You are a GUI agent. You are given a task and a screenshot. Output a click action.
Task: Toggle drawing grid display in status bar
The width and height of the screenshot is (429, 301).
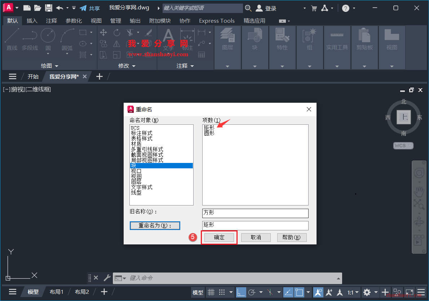click(211, 292)
